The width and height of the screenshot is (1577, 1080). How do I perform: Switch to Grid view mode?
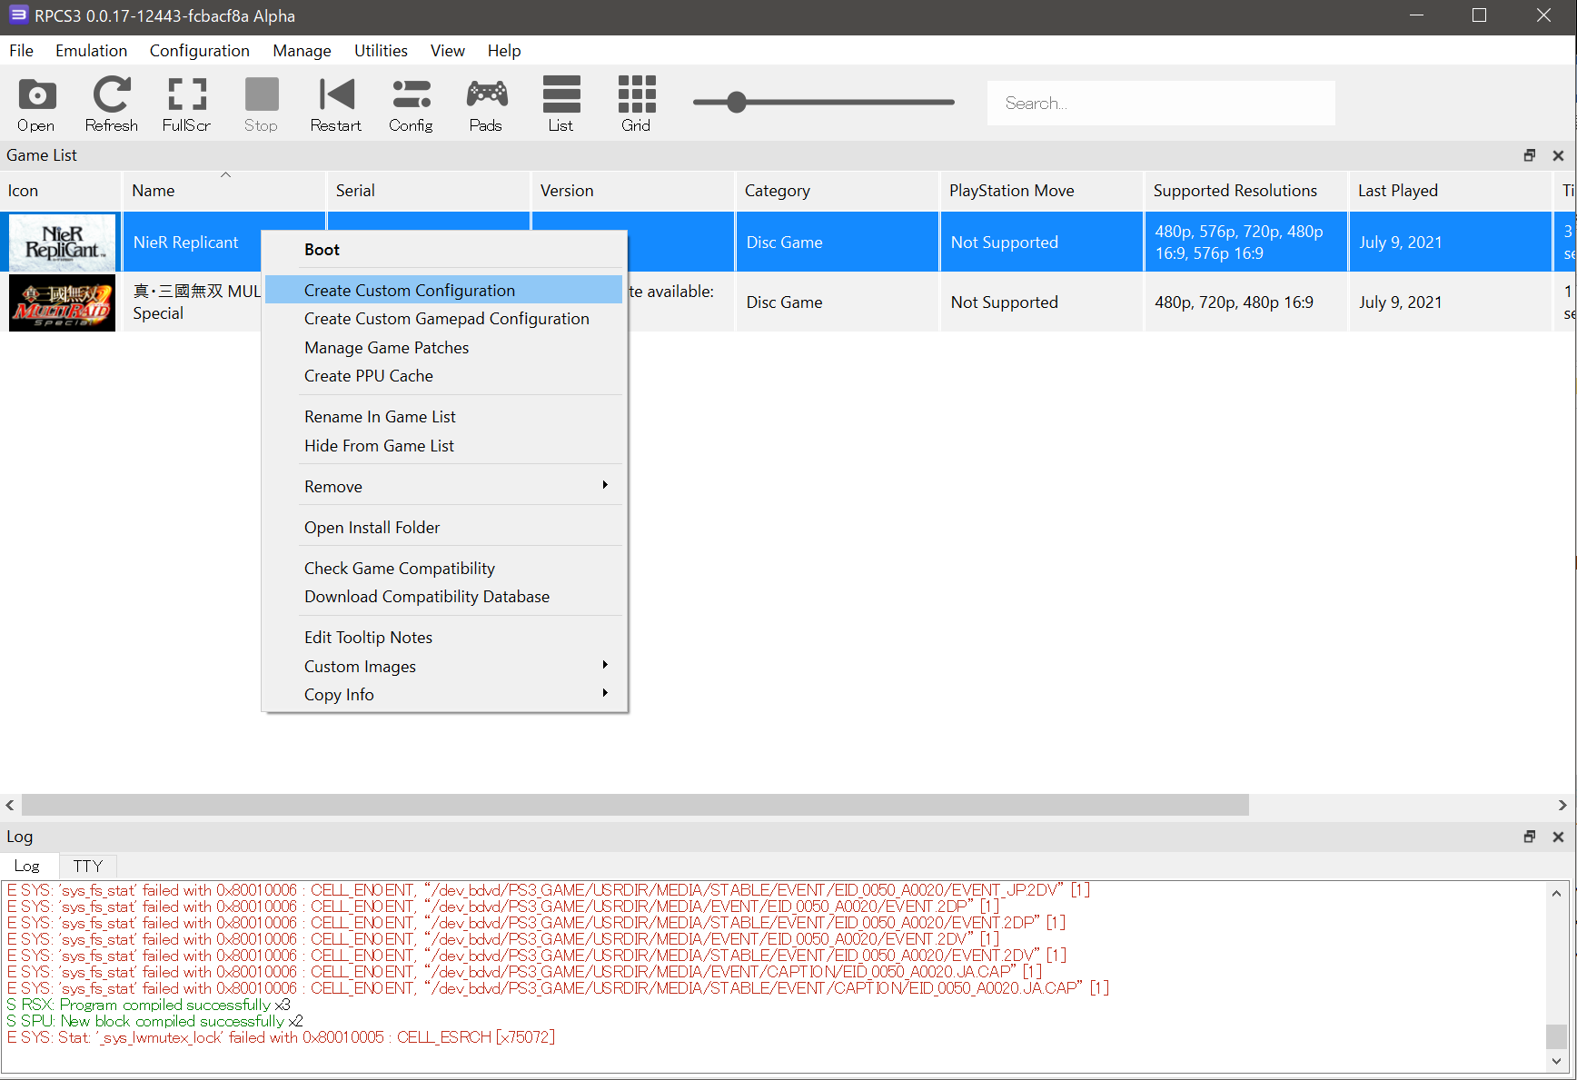[x=636, y=104]
